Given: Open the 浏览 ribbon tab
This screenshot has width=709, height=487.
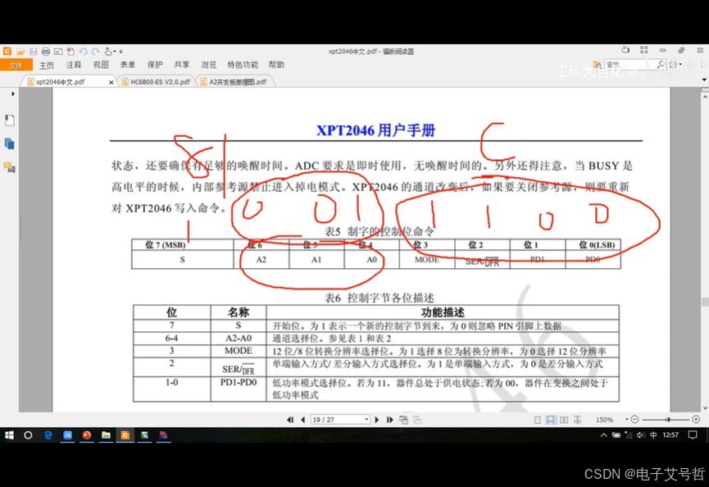Looking at the screenshot, I should point(208,65).
